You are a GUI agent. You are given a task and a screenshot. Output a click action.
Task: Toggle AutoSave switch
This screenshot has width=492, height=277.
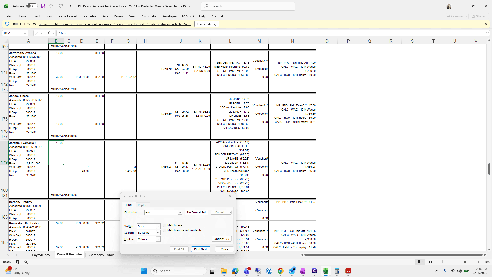click(32, 6)
